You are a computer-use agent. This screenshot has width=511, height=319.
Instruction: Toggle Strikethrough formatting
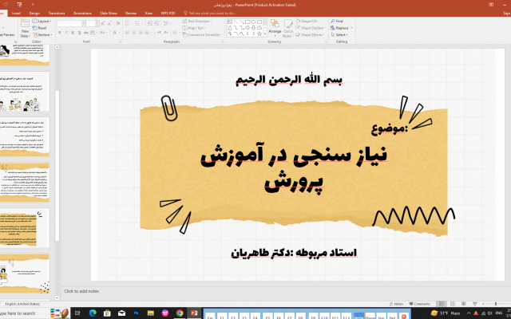click(85, 33)
